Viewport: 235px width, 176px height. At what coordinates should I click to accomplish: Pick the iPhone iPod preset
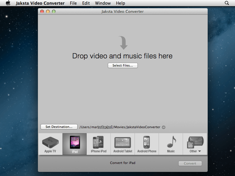(x=99, y=144)
